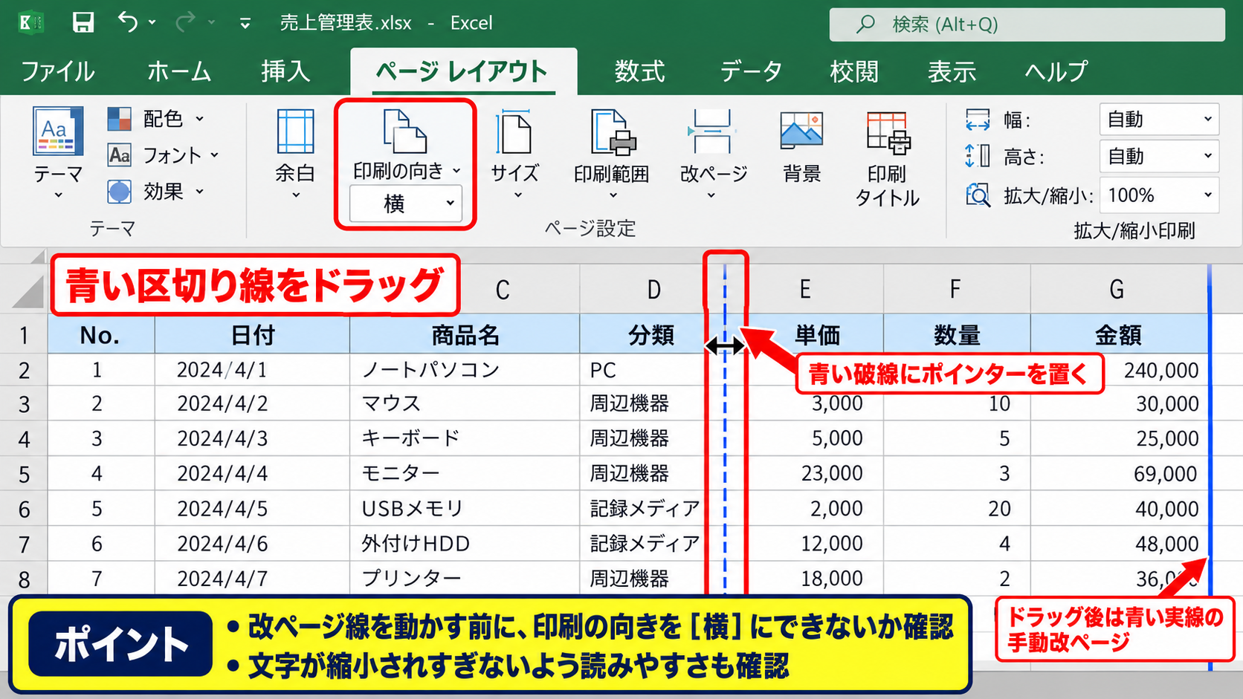The height and width of the screenshot is (699, 1243).
Task: Select column F header
Action: [956, 289]
